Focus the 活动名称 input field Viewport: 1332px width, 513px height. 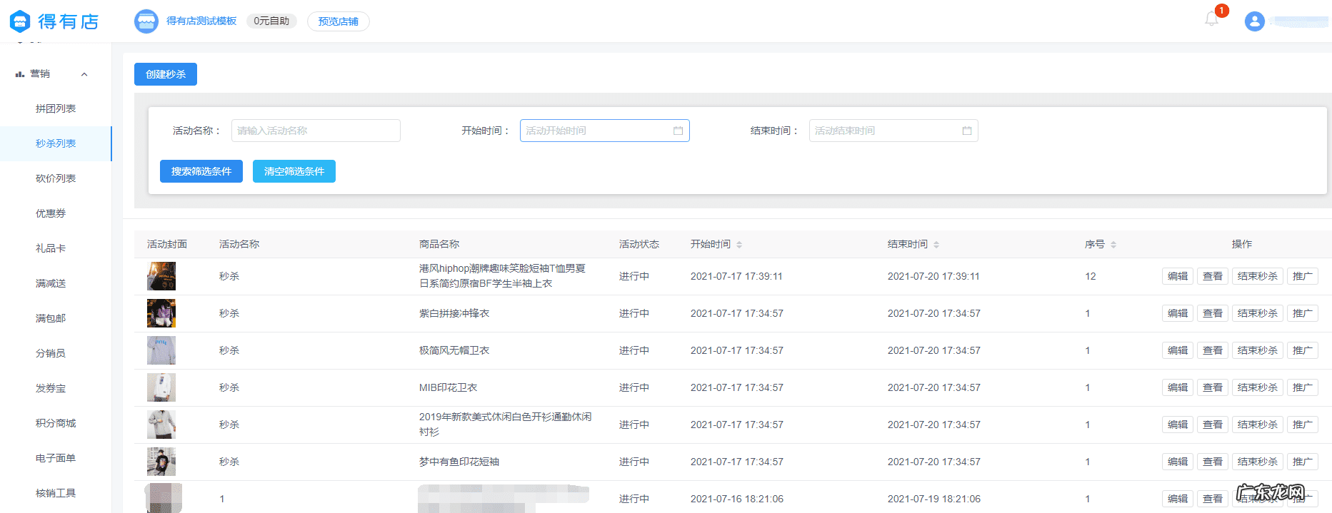click(316, 131)
